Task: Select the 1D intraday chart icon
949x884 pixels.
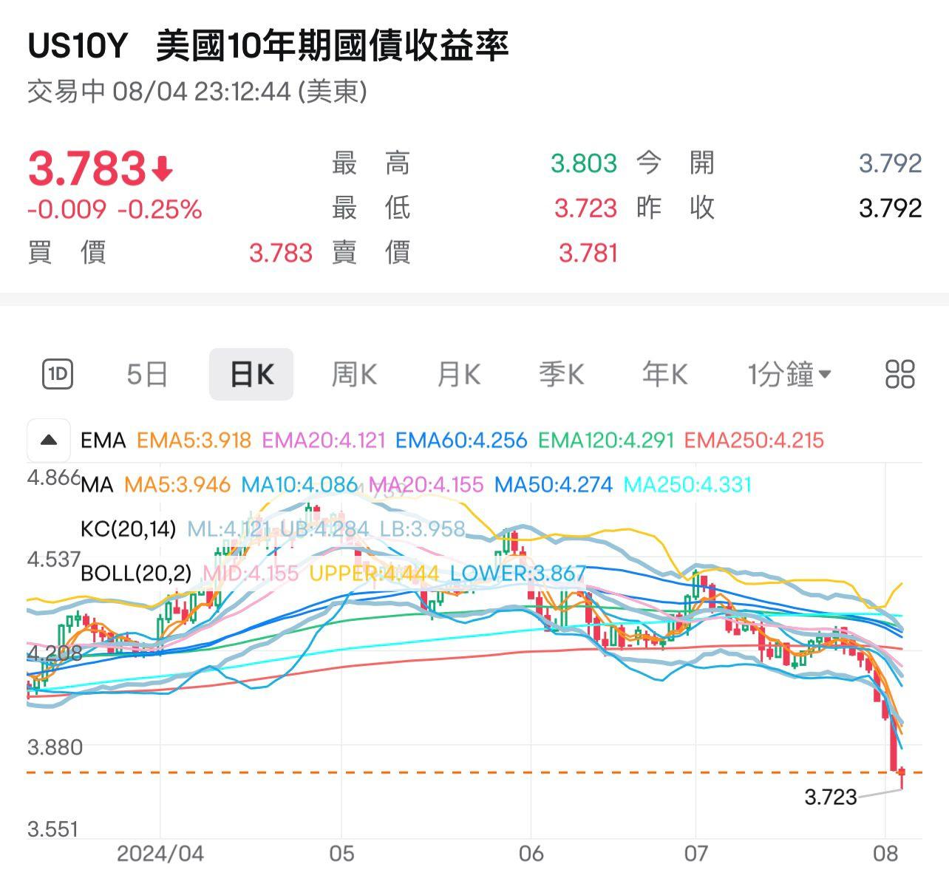Action: (x=58, y=374)
